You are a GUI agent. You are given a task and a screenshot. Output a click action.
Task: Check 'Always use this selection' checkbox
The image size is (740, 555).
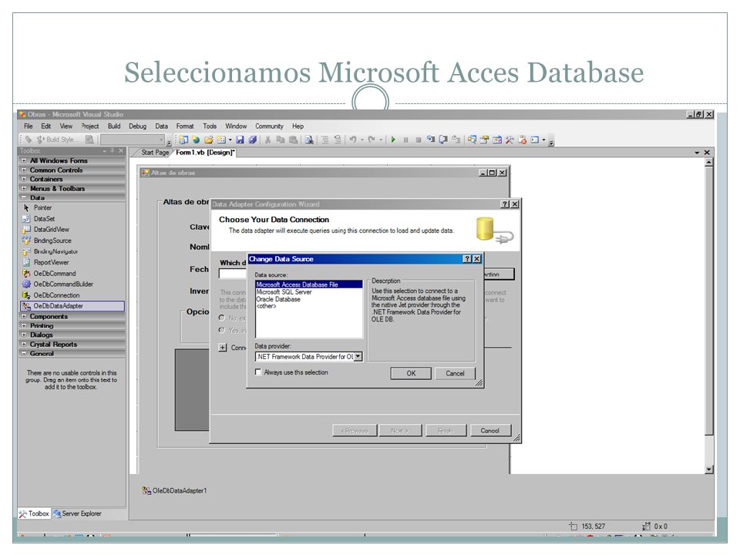pos(258,372)
